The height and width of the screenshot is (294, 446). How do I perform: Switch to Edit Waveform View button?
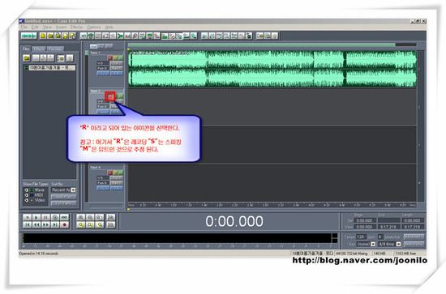[28, 36]
